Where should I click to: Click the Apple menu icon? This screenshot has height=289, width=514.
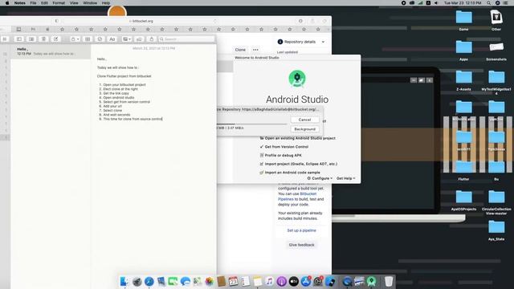pos(7,3)
